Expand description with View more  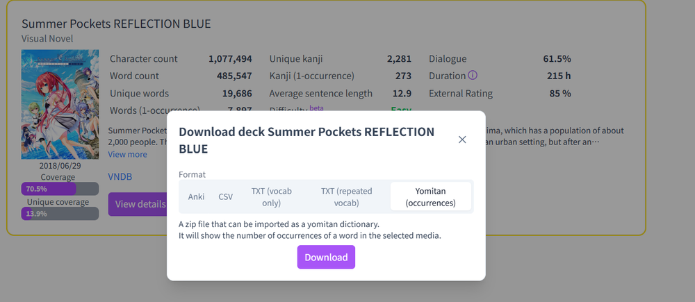click(127, 154)
